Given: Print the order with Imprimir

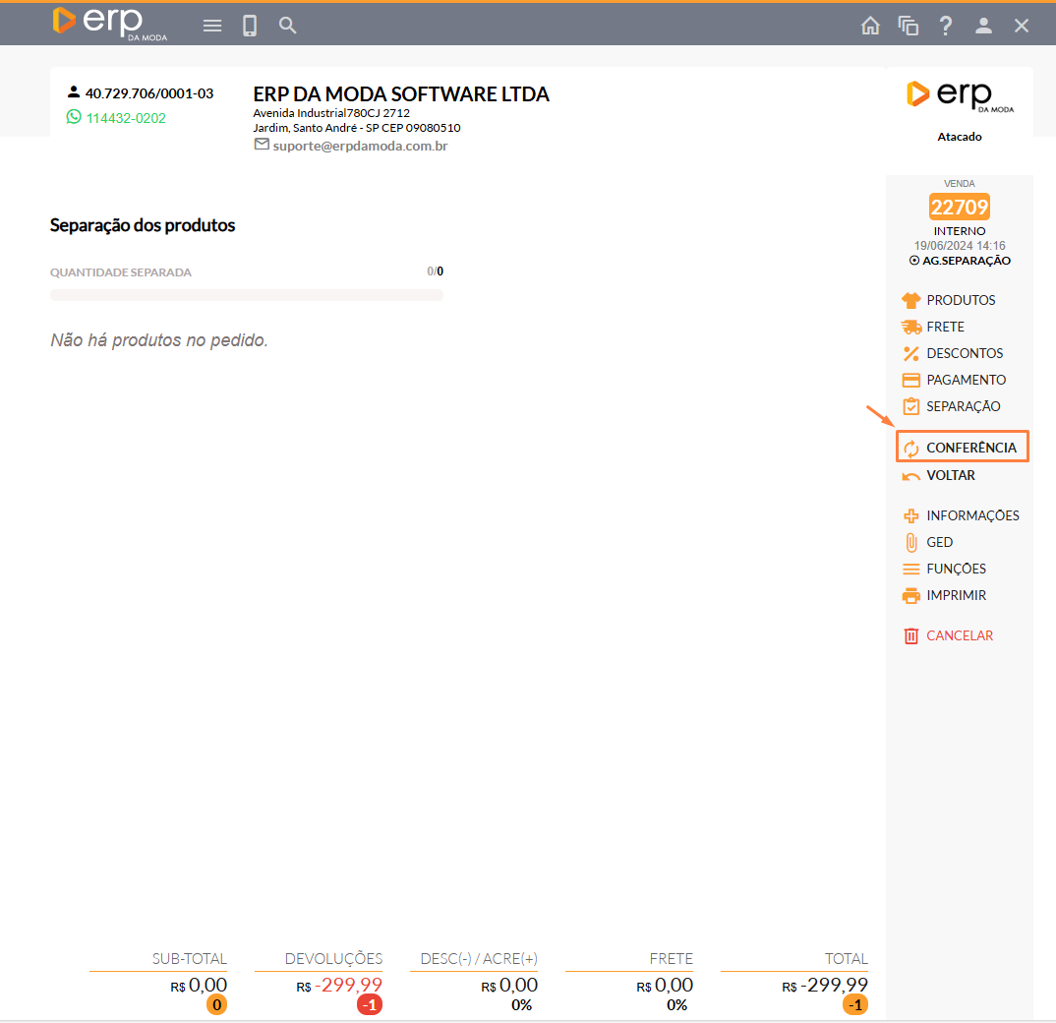Looking at the screenshot, I should pyautogui.click(x=956, y=595).
